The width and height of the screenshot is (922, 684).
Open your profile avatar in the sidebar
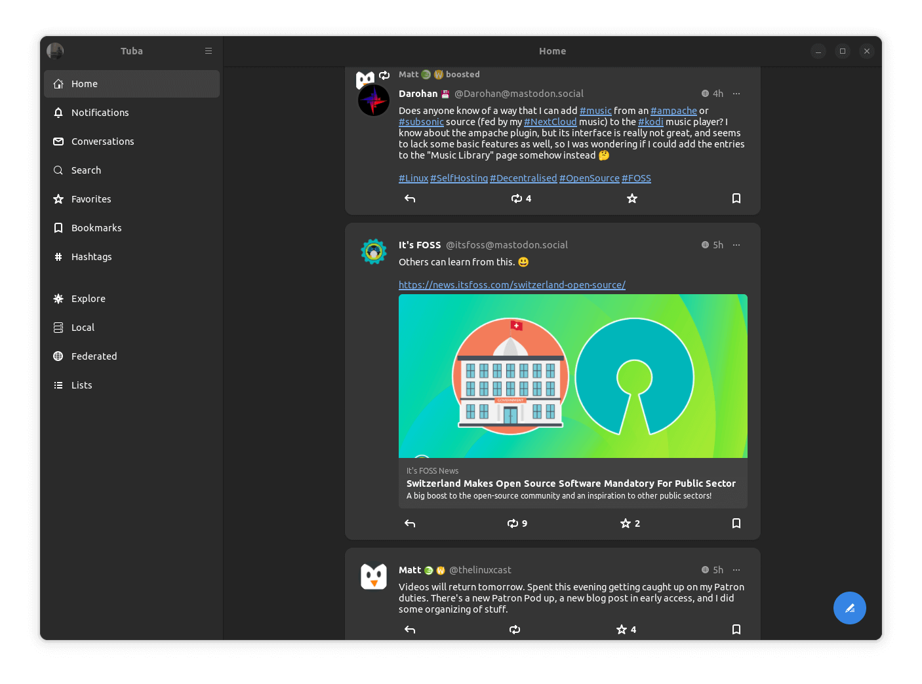pos(55,50)
